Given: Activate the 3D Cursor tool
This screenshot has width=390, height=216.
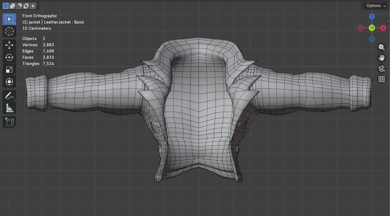Looking at the screenshot, I should click(x=9, y=31).
